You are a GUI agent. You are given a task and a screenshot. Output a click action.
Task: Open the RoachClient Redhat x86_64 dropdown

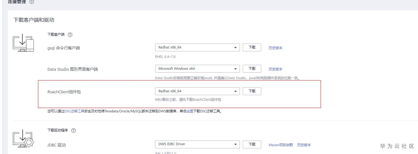197,91
